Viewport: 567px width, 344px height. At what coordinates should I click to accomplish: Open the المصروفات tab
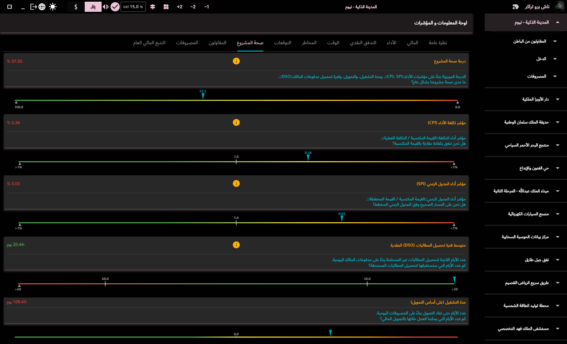[187, 43]
